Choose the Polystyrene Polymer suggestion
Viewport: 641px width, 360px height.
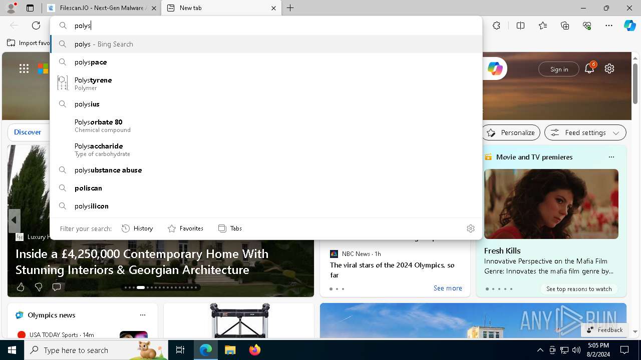point(266,83)
